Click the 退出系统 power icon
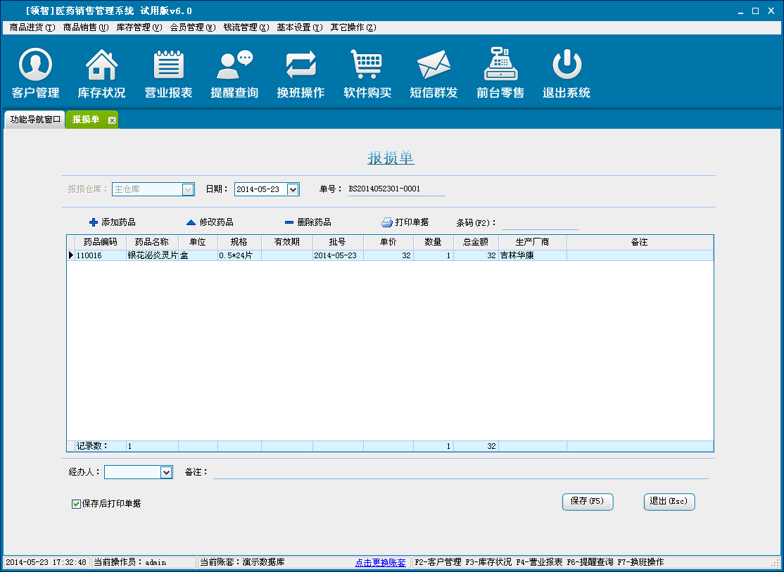 click(x=566, y=66)
